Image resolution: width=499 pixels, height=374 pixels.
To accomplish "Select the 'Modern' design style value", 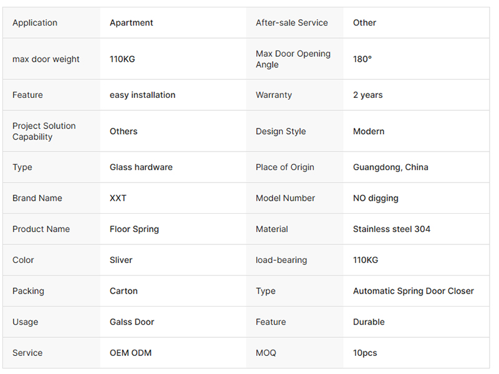I will click(369, 132).
